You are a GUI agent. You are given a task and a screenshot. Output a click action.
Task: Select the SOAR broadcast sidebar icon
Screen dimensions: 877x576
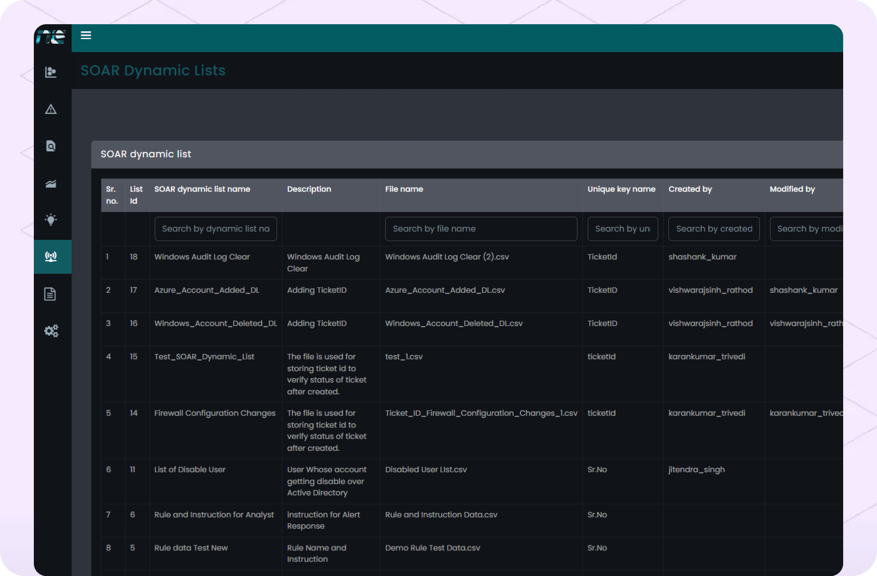(51, 256)
